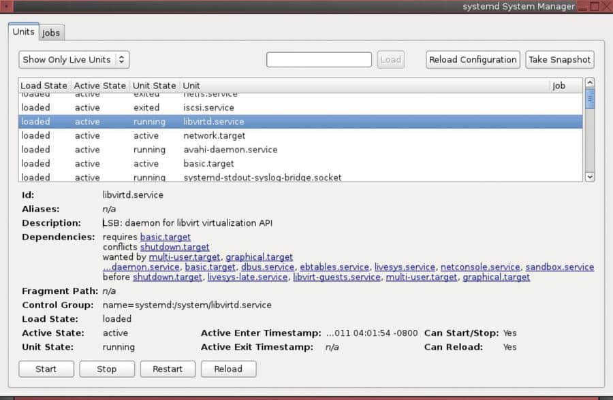Open the Show Only Live Units dropdown
The image size is (613, 400).
74,60
